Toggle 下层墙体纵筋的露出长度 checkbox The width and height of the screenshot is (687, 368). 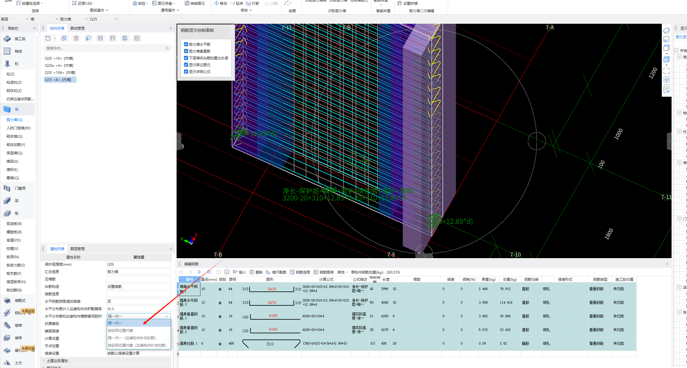coord(186,58)
